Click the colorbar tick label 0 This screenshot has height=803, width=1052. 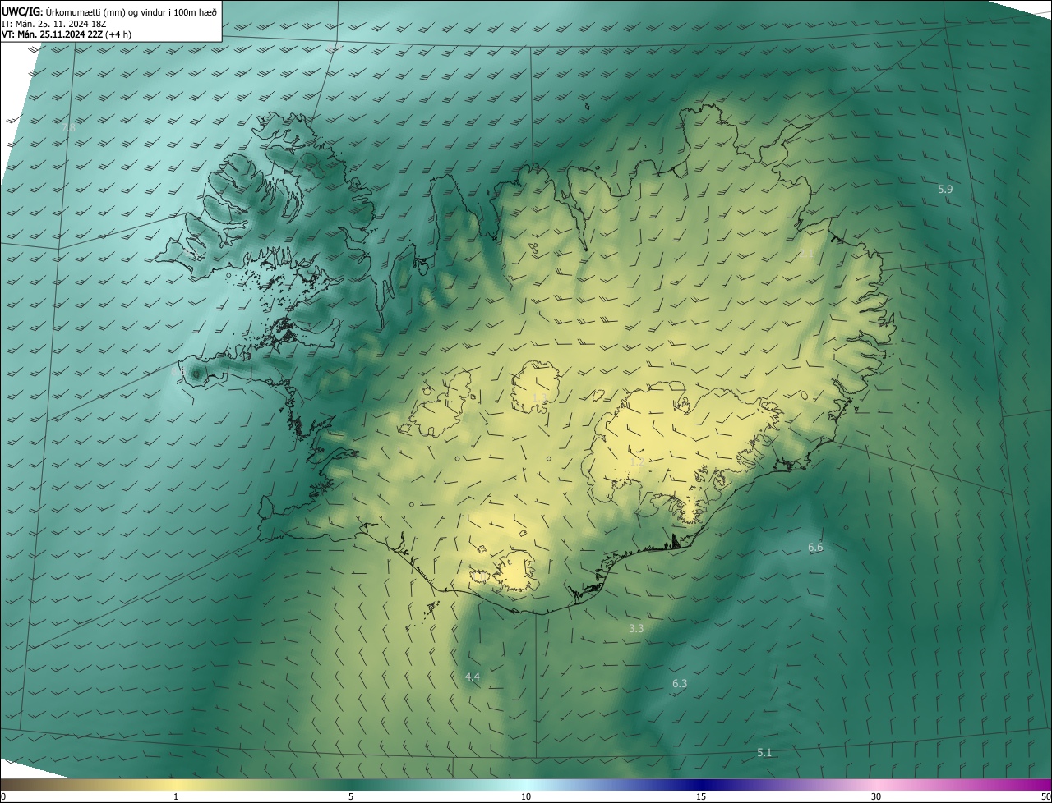[x=2, y=796]
